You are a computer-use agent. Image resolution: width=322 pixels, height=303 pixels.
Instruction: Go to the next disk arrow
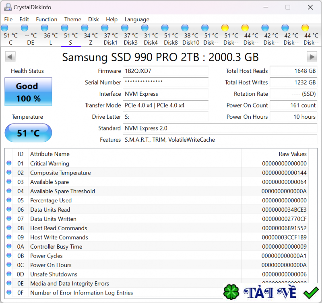click(312, 56)
